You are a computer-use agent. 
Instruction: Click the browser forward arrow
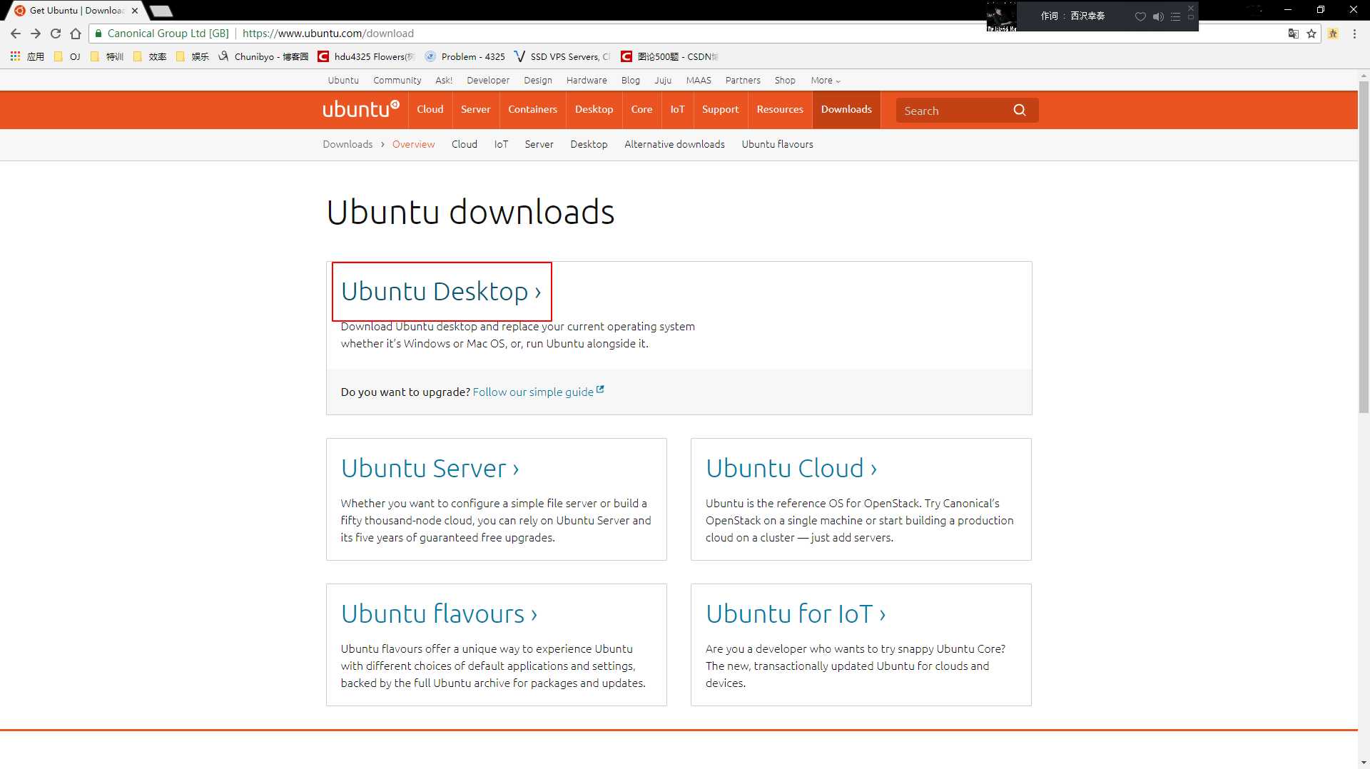pos(36,34)
